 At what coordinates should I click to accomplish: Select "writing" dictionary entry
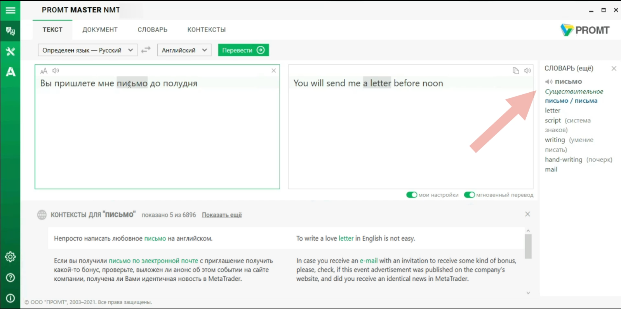point(555,140)
